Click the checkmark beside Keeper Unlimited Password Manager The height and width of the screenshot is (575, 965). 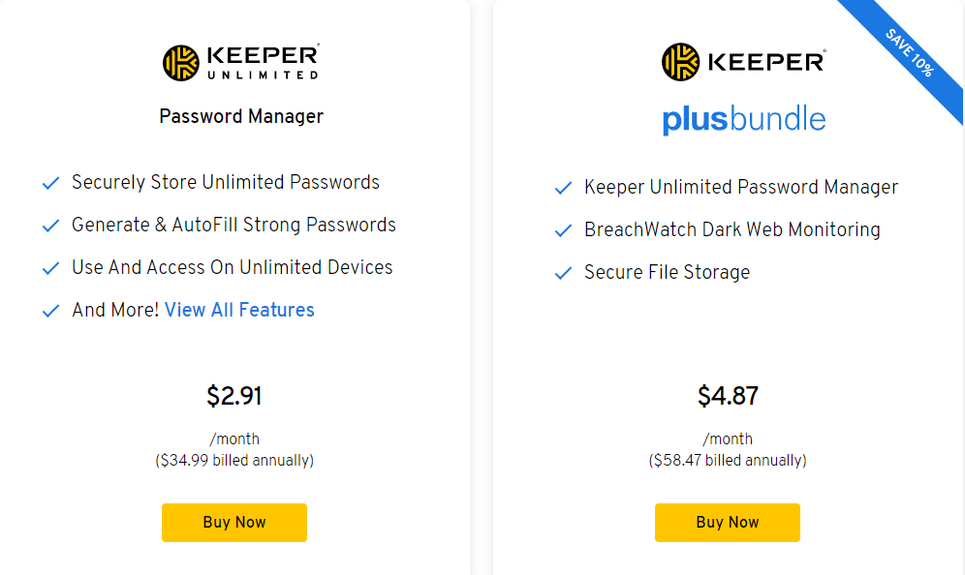pos(563,188)
